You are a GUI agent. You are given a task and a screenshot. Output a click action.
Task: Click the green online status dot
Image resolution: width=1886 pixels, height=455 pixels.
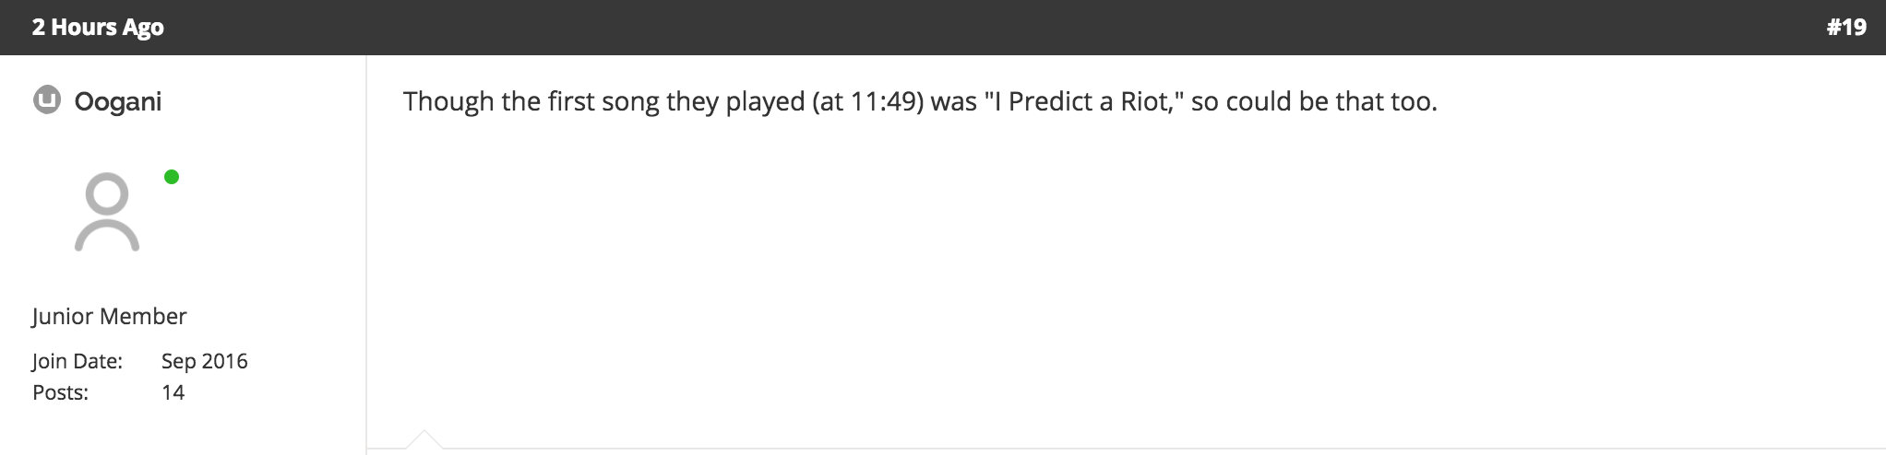(172, 177)
